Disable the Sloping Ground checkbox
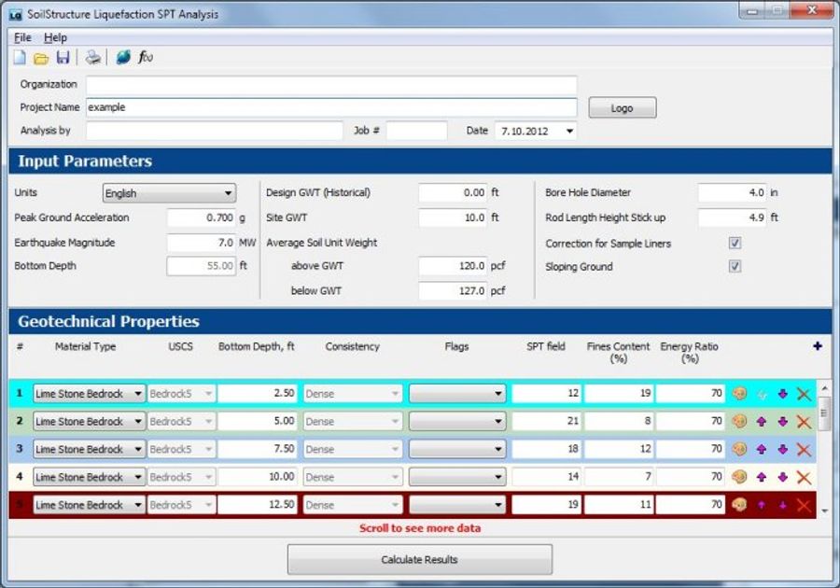The image size is (840, 588). pos(735,265)
